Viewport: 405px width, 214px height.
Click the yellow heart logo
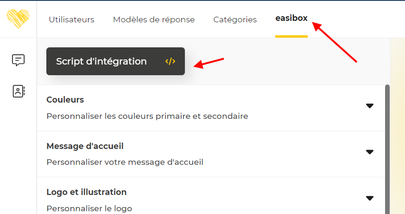click(18, 19)
